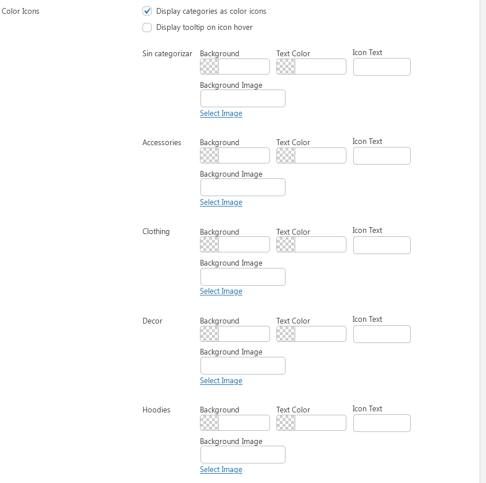Enable Display tooltip on icon hover
The width and height of the screenshot is (486, 483).
click(147, 27)
